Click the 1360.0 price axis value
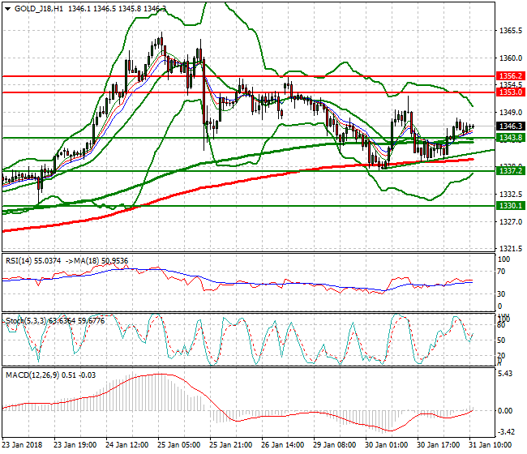 [511, 58]
